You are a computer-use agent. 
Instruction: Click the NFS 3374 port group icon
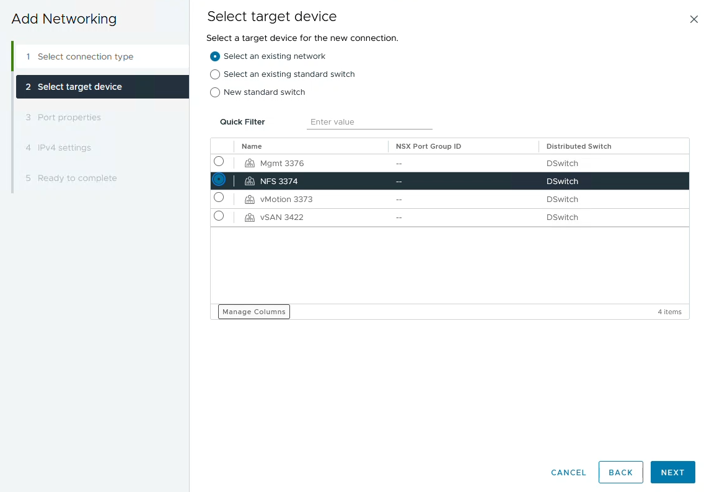click(250, 182)
